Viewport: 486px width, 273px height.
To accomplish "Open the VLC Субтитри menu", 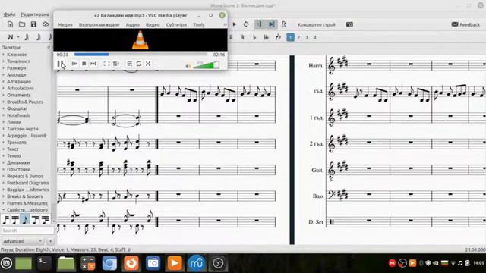I will point(176,24).
